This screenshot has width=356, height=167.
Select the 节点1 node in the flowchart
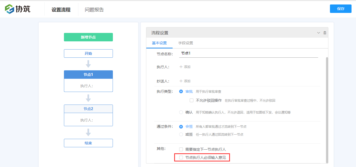coord(88,75)
